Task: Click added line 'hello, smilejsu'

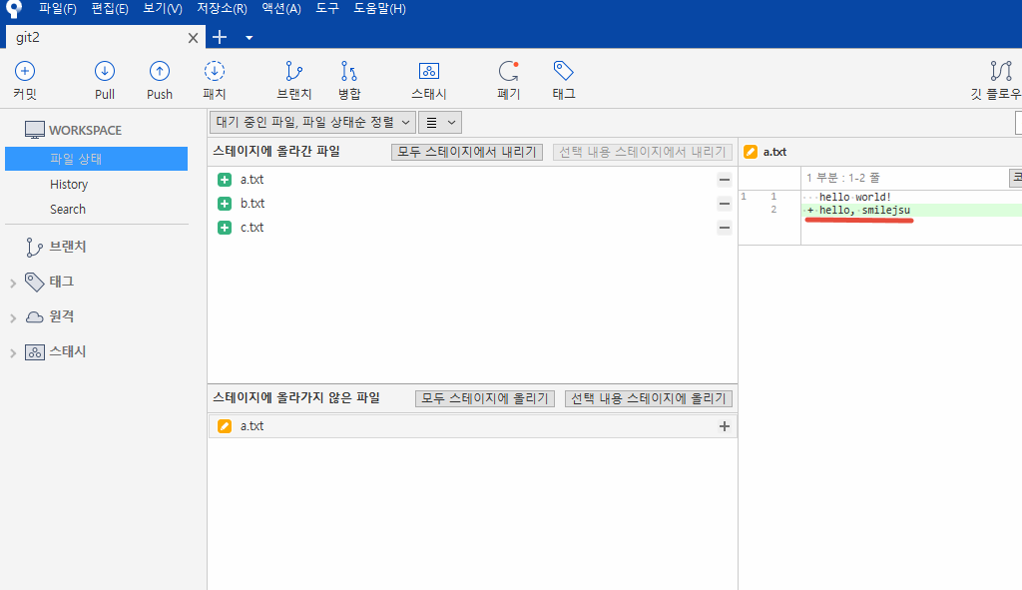Action: (864, 210)
